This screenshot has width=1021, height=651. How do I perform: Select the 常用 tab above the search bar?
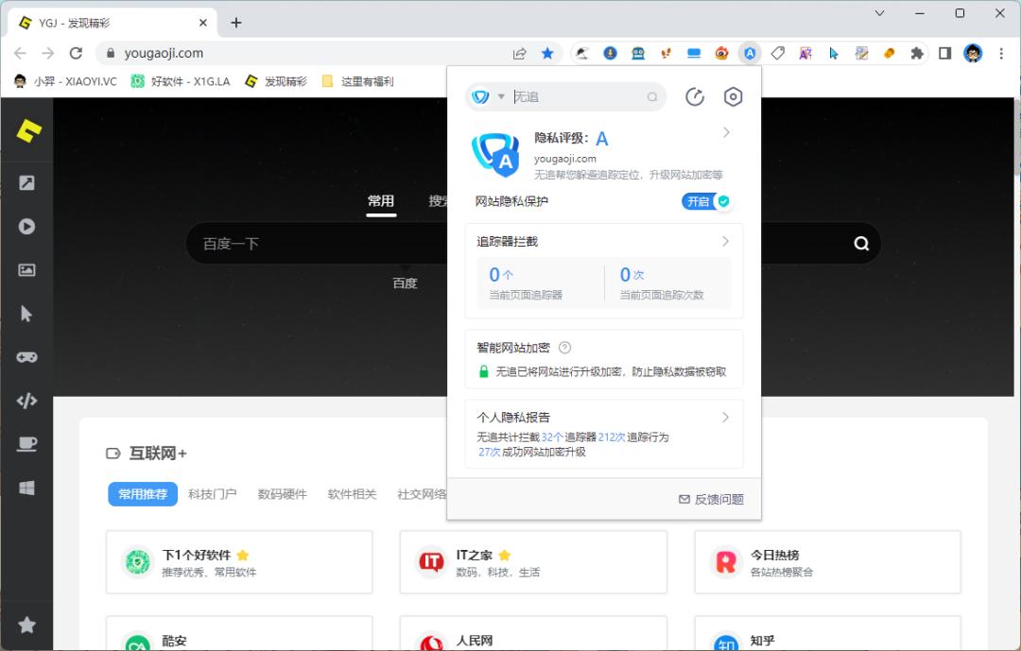click(x=381, y=201)
